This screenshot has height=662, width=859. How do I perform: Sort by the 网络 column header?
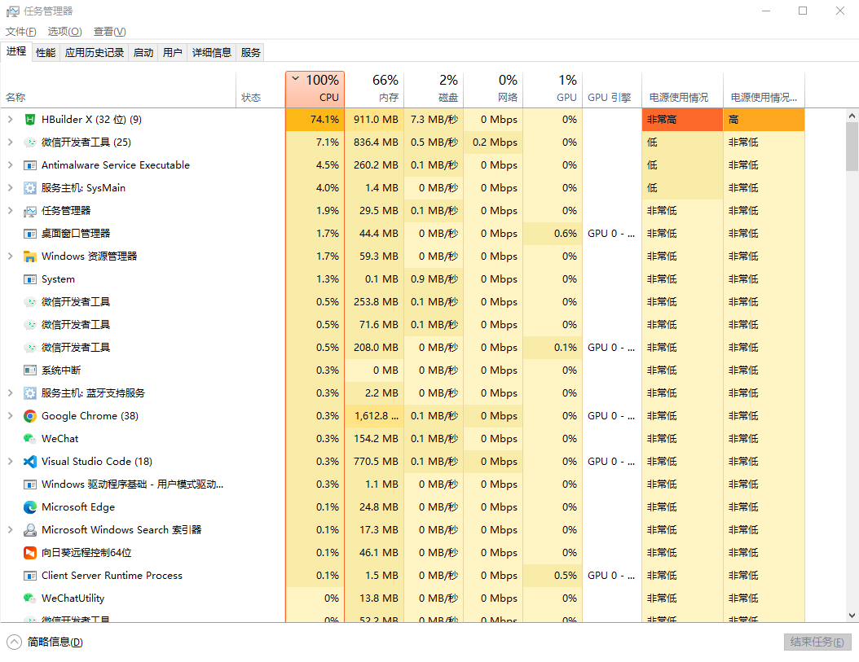(493, 90)
